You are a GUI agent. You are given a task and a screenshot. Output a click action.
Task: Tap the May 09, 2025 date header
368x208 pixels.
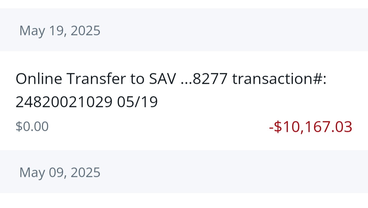(x=60, y=172)
